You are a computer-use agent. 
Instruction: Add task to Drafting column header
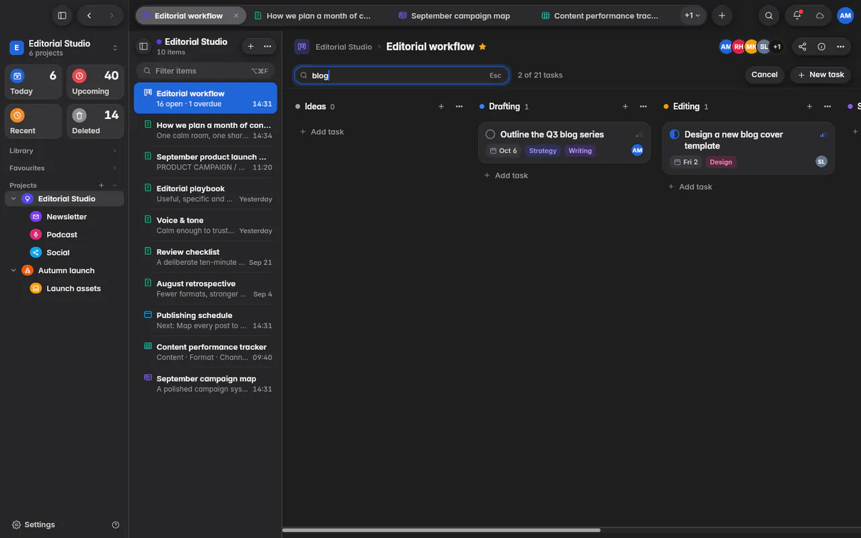pos(626,106)
